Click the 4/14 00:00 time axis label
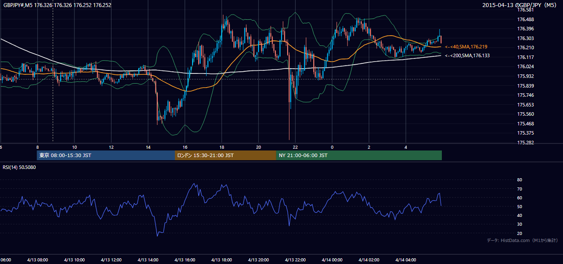563x264 pixels. 332,260
